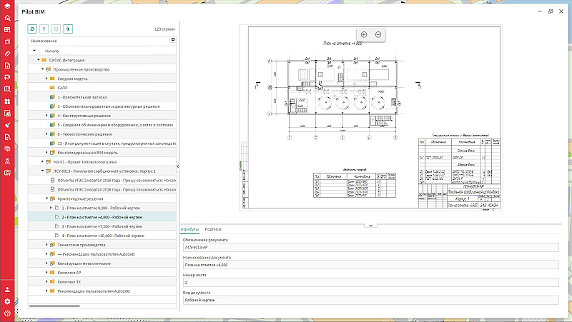Select 1 - Пояснительная записка document
Image resolution: width=572 pixels, height=322 pixels.
(83, 96)
